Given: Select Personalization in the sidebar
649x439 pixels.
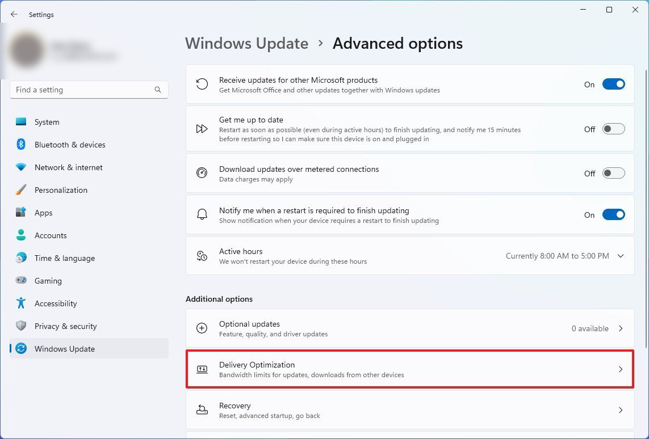Looking at the screenshot, I should pyautogui.click(x=89, y=190).
